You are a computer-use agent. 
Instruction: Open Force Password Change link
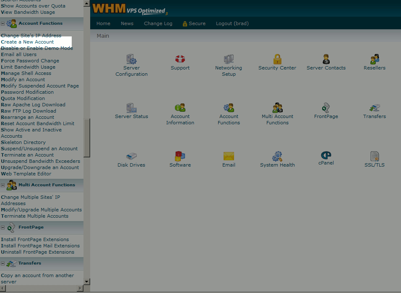[30, 61]
